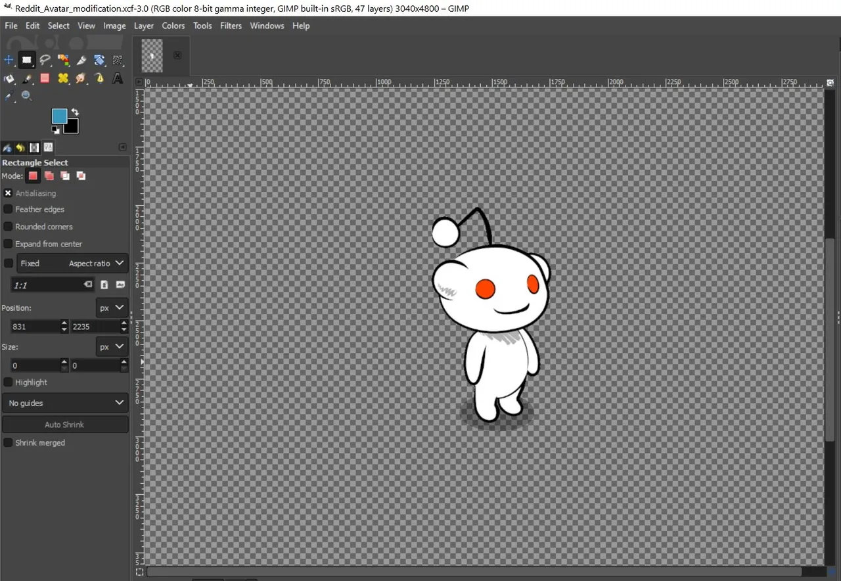Set mode to intersect with selection

81,175
